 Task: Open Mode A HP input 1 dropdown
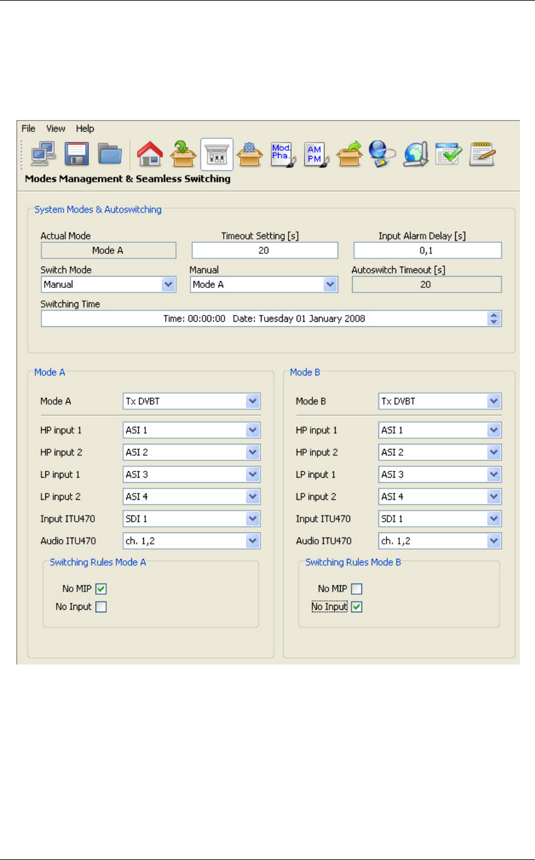coord(192,431)
